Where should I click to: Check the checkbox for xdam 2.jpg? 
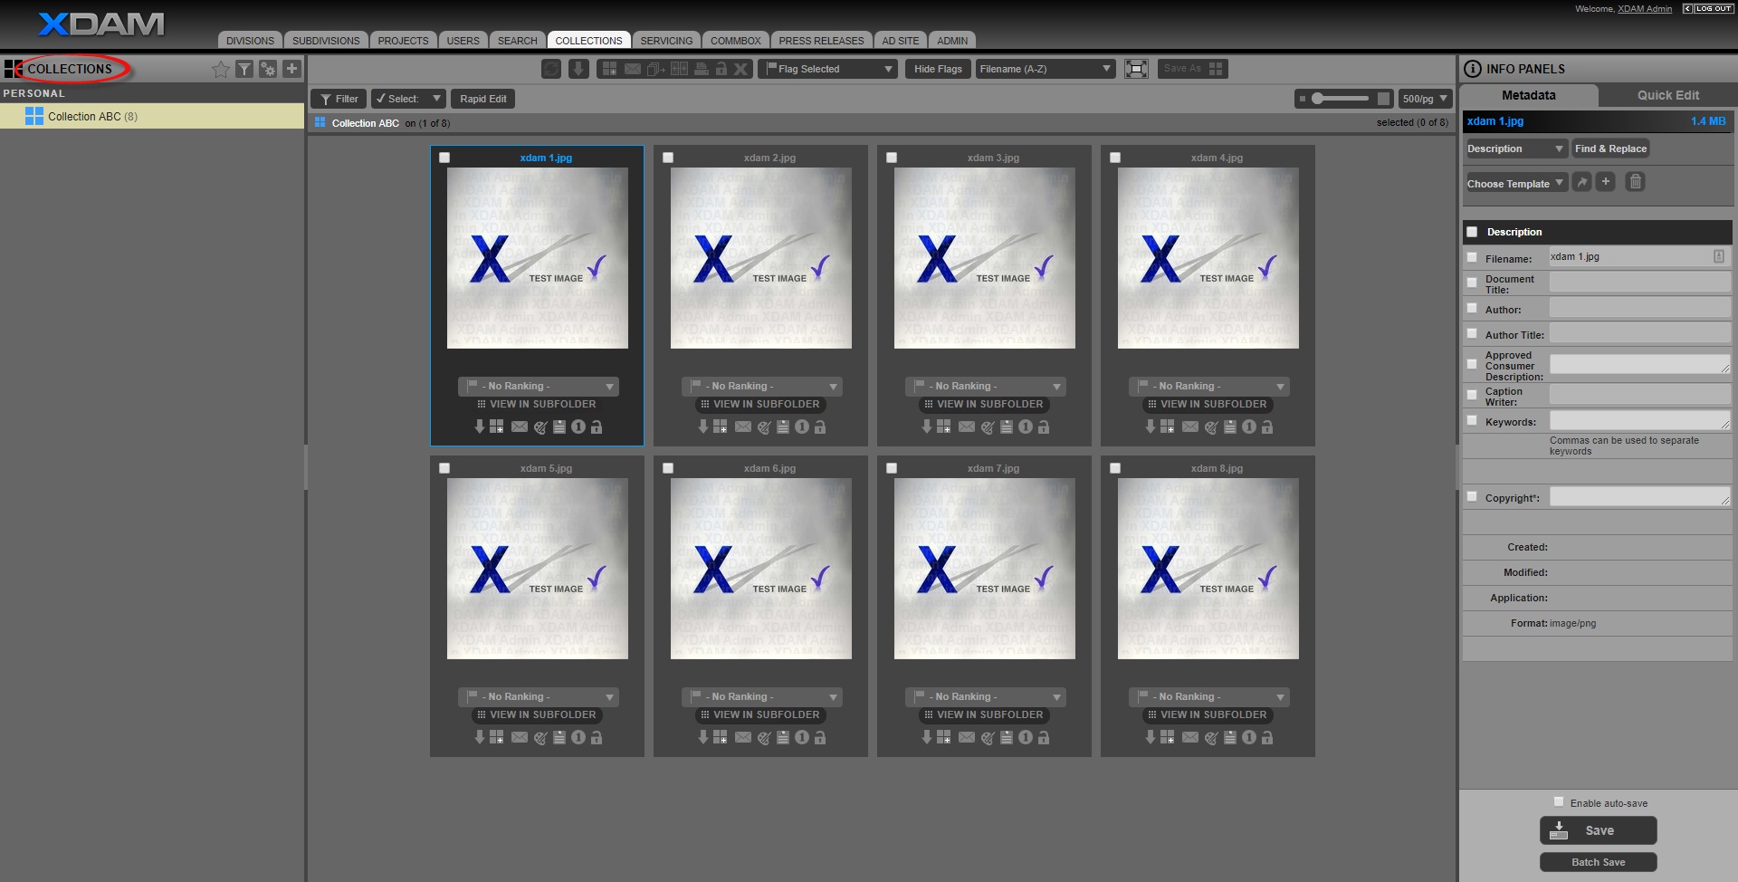[x=668, y=158]
